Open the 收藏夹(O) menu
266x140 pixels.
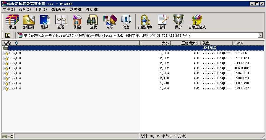coord(59,9)
